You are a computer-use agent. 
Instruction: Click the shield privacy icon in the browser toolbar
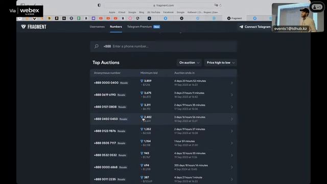tap(99, 5)
